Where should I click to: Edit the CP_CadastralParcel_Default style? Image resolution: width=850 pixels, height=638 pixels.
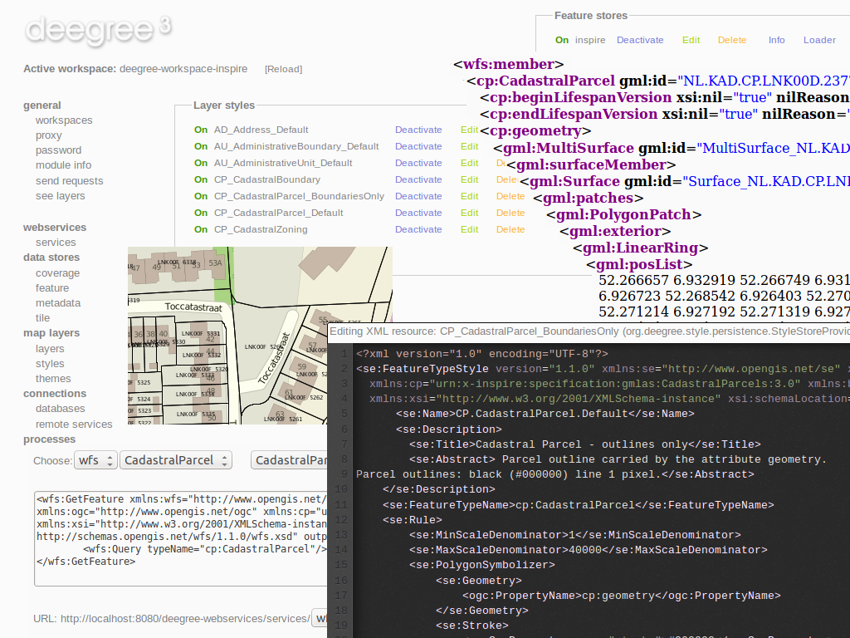(470, 213)
